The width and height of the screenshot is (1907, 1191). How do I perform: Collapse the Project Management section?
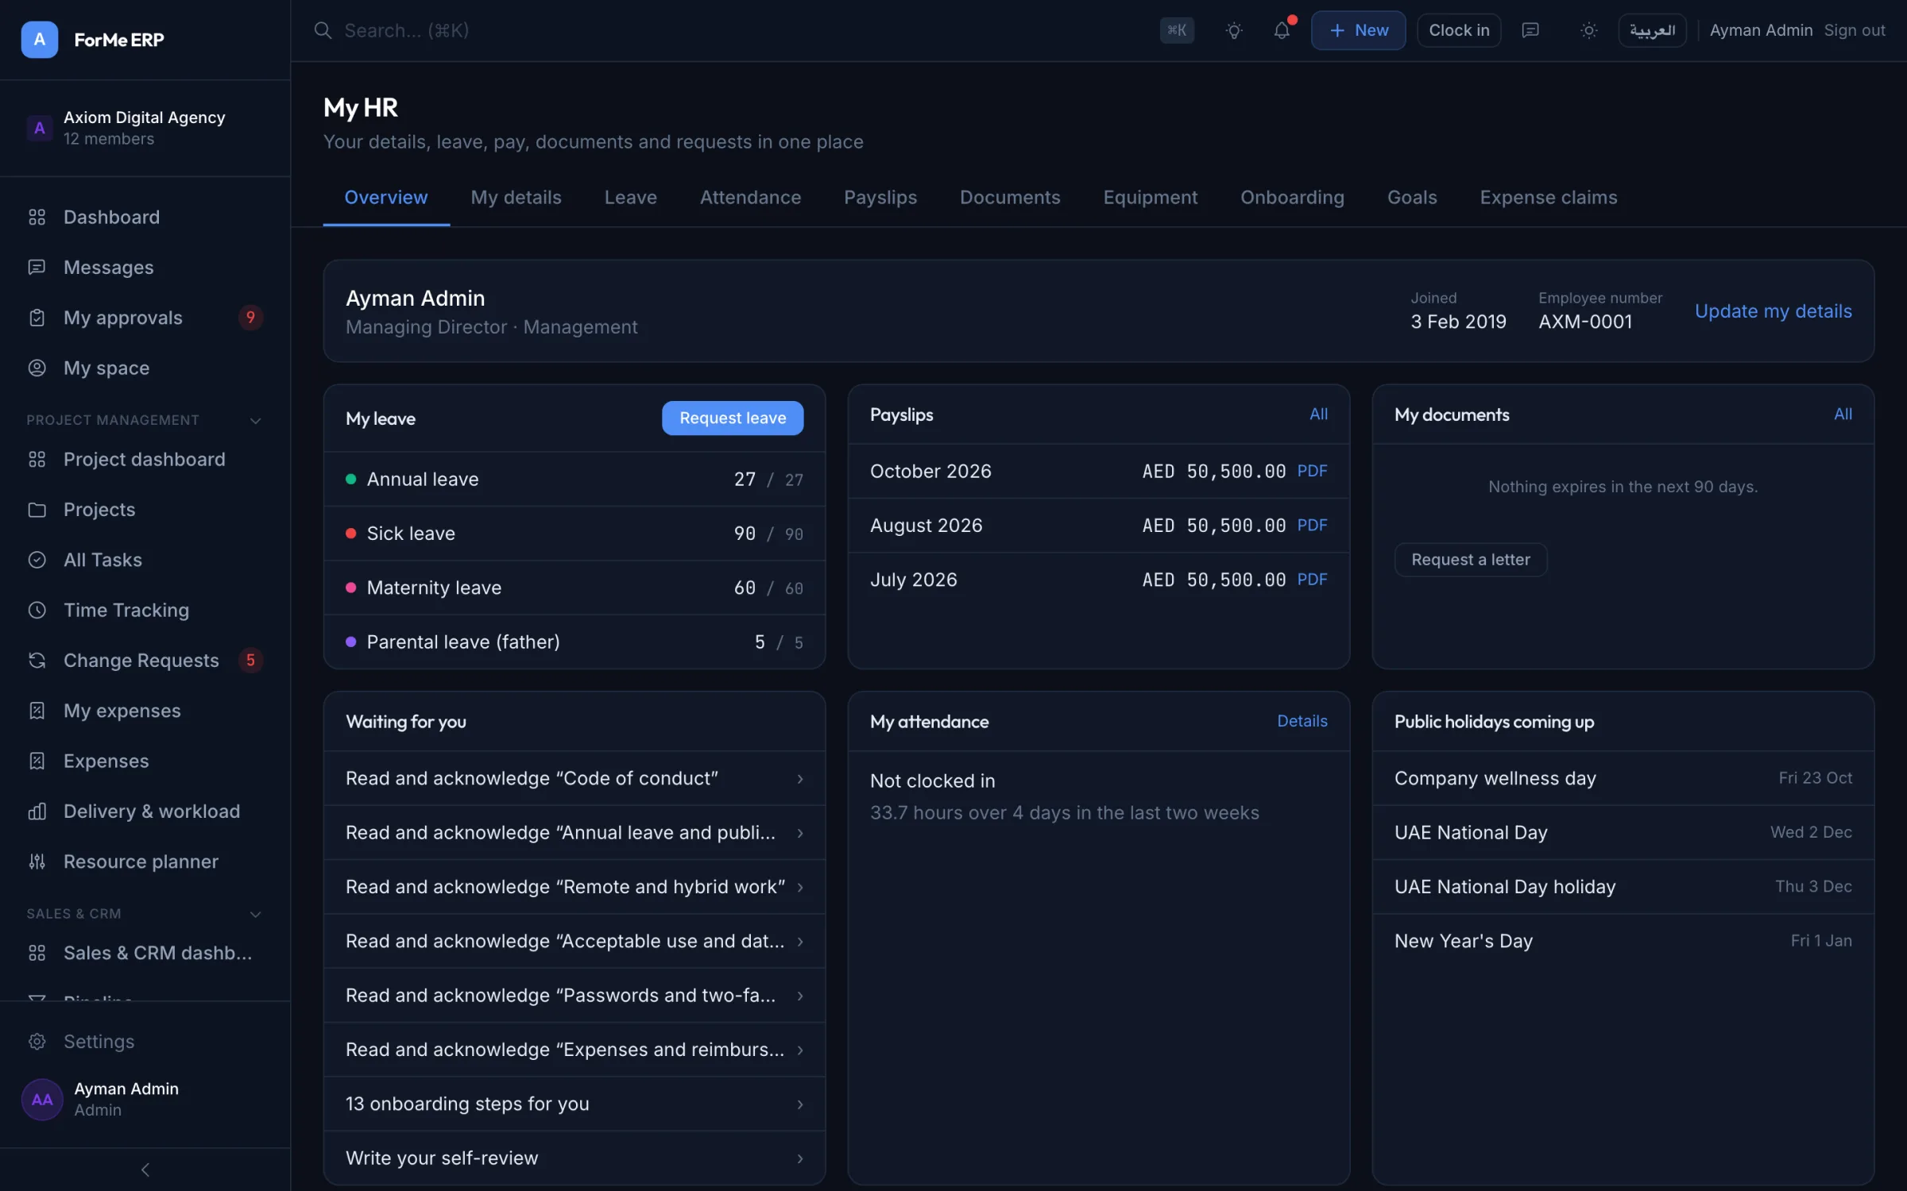tap(255, 420)
